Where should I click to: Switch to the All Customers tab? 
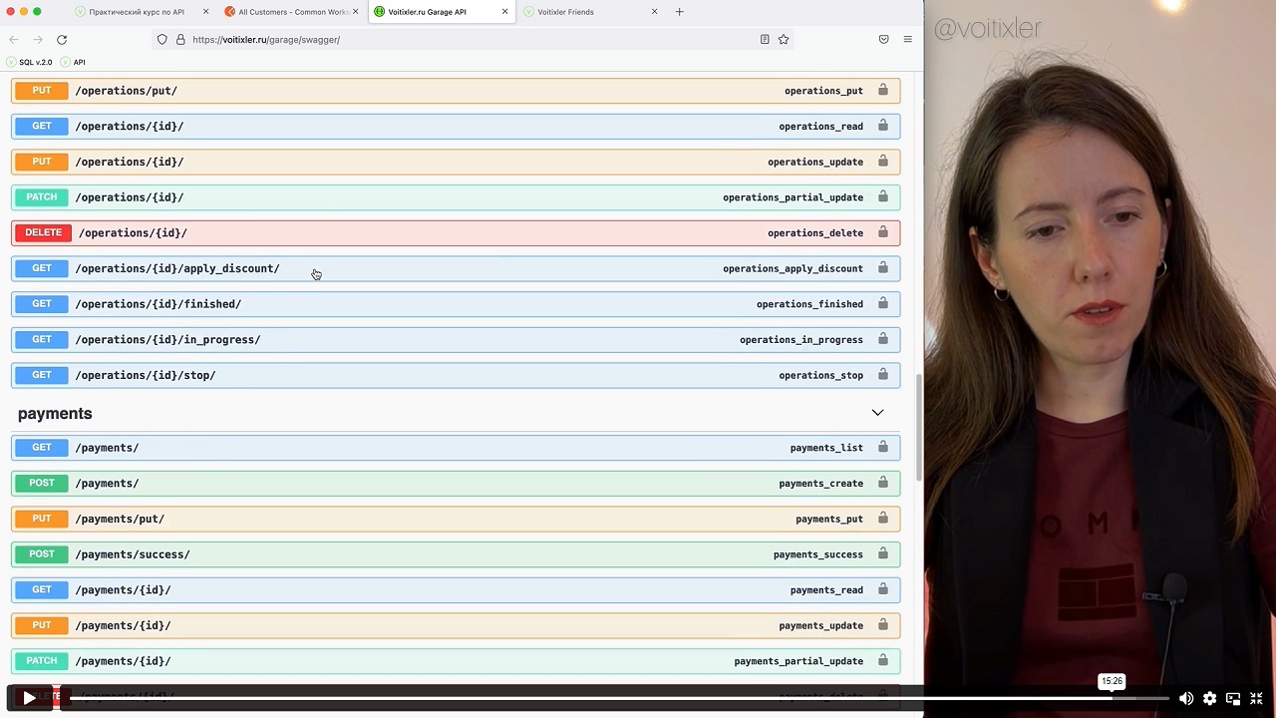291,12
